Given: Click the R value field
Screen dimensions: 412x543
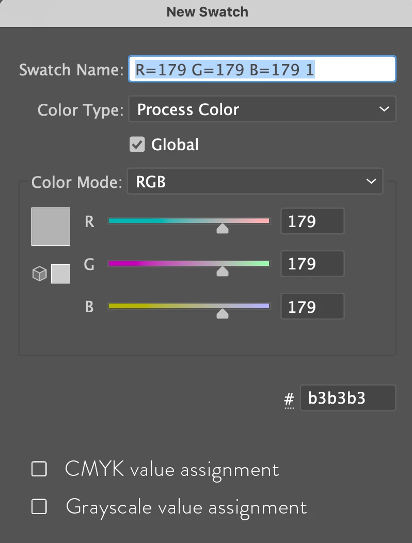Looking at the screenshot, I should click(312, 221).
